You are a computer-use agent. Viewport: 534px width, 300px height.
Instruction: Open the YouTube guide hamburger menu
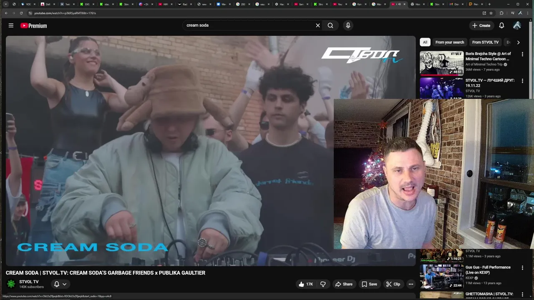coord(11,25)
